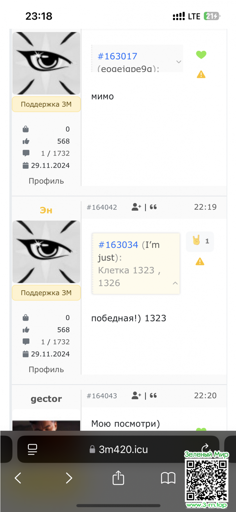Viewport: 236px width, 512px height.
Task: Expand the collapsed #163017 quote
Action: coord(179,61)
